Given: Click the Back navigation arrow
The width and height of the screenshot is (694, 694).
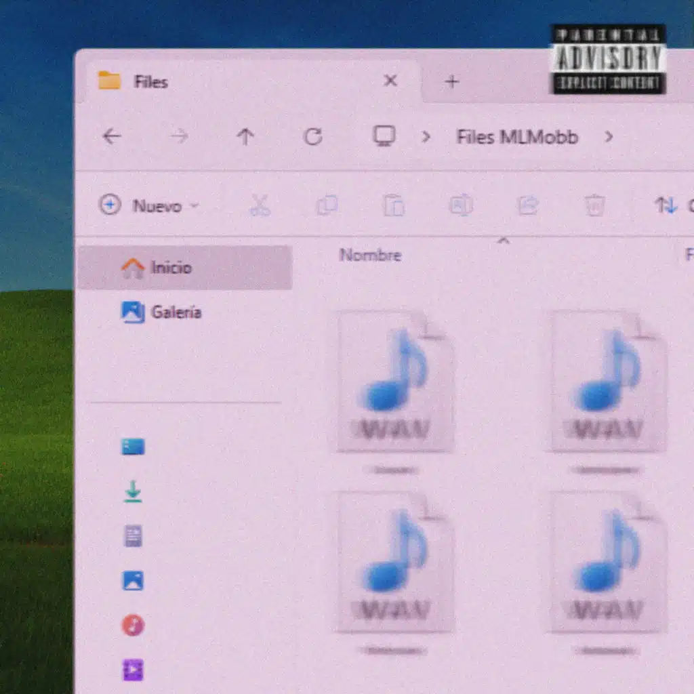Looking at the screenshot, I should [111, 137].
